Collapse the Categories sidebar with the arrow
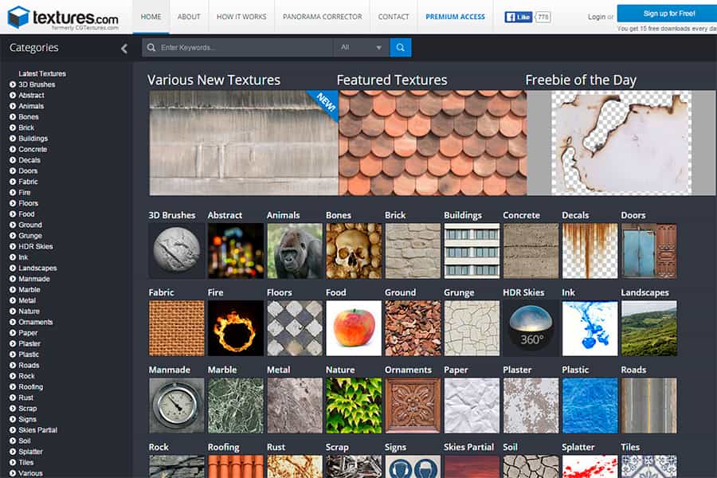Screen dimensions: 717x478 [x=123, y=49]
